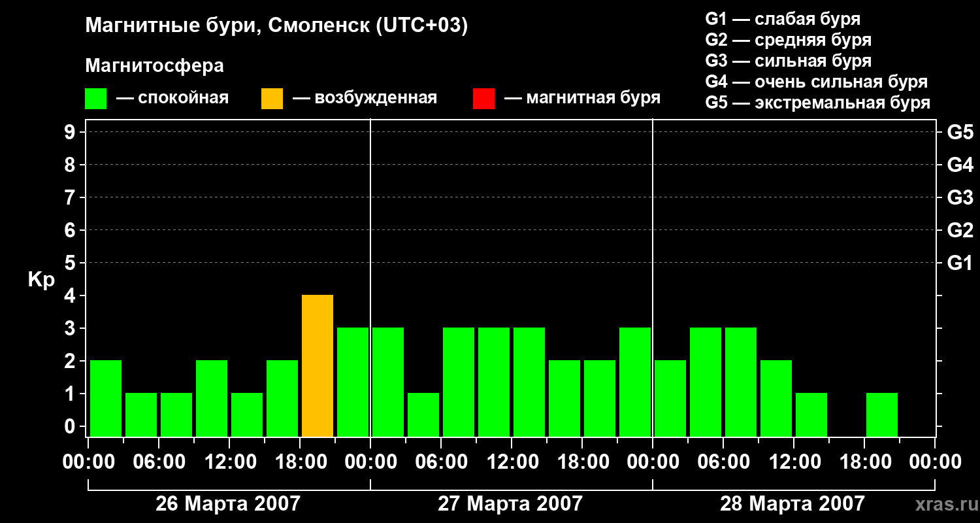
Task: Click the 'G3 — сильная буря' legend text
Action: tap(788, 61)
